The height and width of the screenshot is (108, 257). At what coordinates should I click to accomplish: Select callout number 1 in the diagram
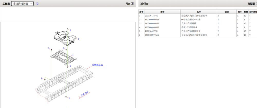(x=71, y=30)
